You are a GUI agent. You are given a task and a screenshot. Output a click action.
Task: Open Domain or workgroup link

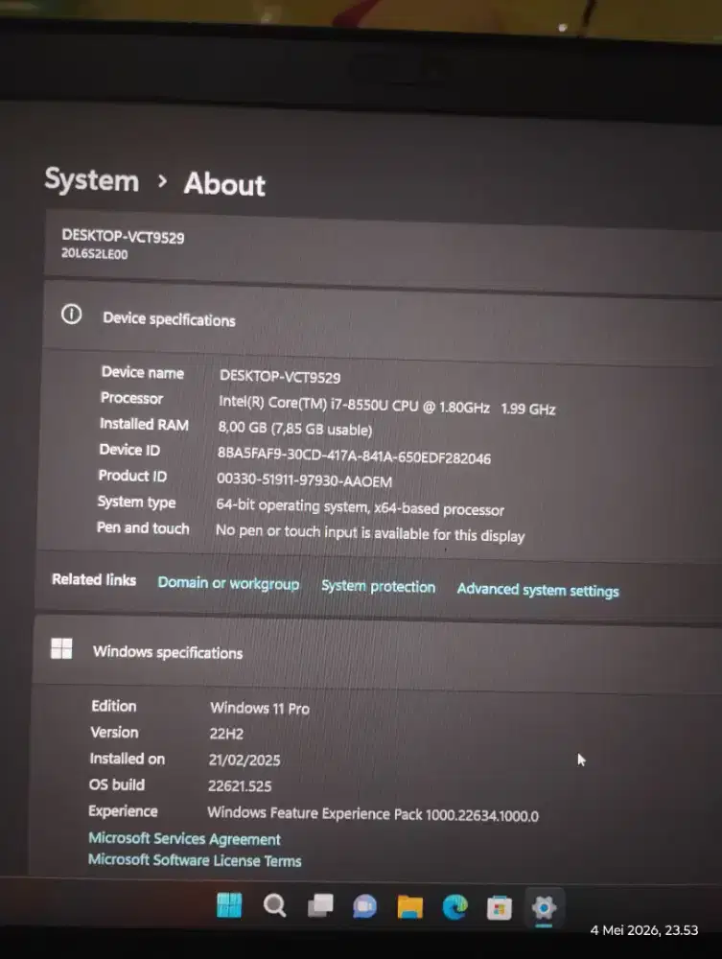[x=228, y=583]
